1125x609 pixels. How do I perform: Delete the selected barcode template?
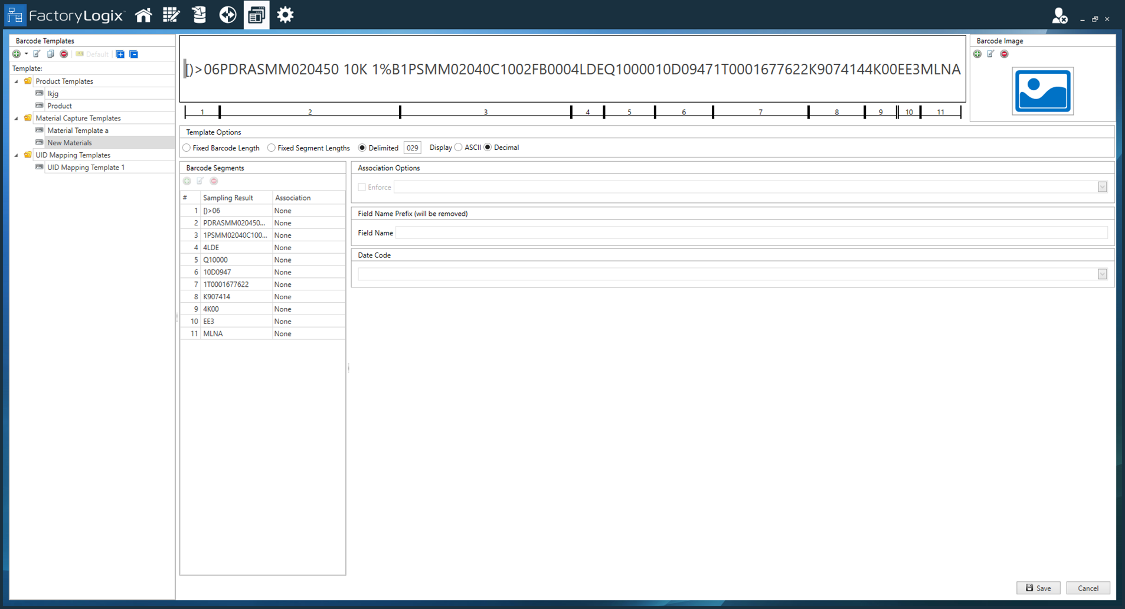pos(64,54)
